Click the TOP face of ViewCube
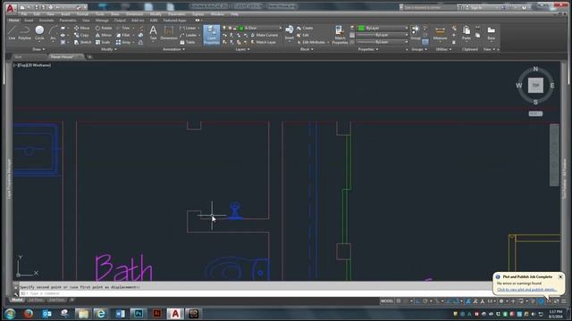This screenshot has height=321, width=572. click(x=535, y=86)
